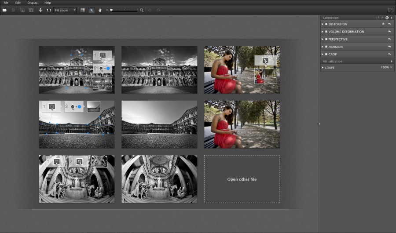This screenshot has width=396, height=233.
Task: Click the small zoom-out magnifier
Action: click(x=107, y=10)
